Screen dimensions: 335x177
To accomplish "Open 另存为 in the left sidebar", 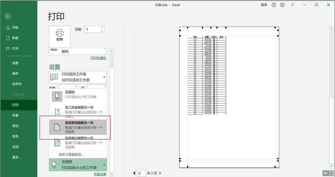I will click(17, 84).
